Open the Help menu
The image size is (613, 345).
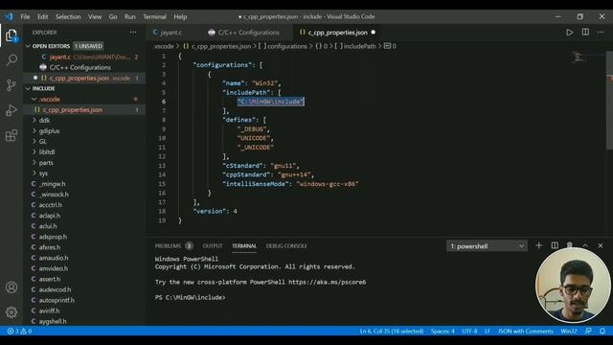[x=180, y=17]
